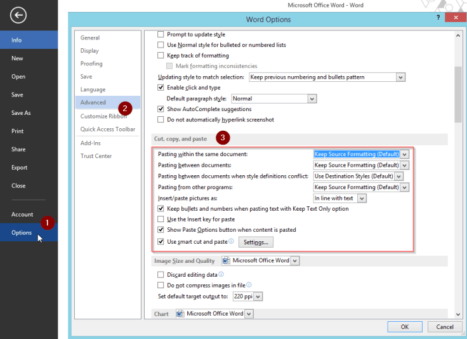Expand Pasting between documents dropdown
The height and width of the screenshot is (339, 467).
404,165
